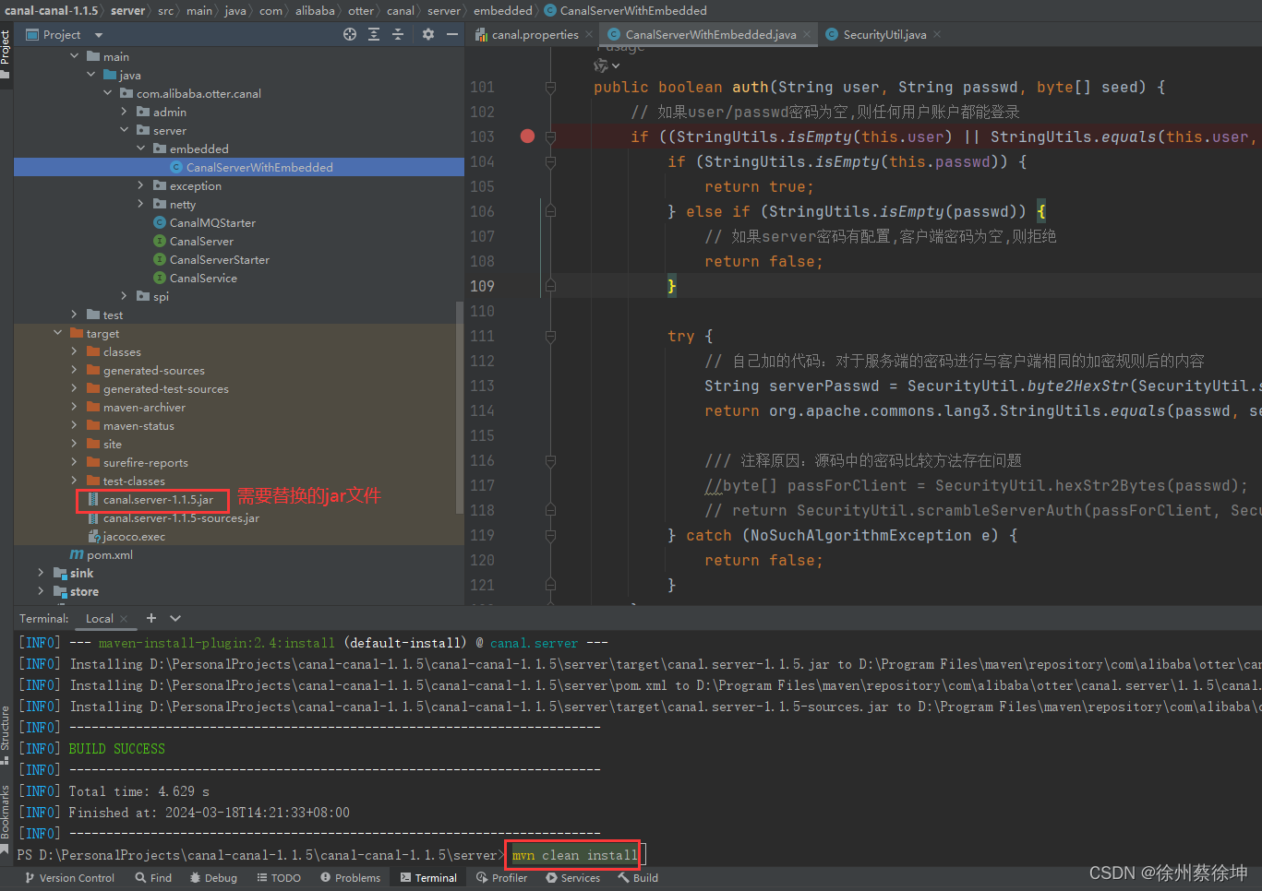The height and width of the screenshot is (891, 1262).
Task: Close the CanalServerWithEmbedded.java tab
Action: 807,35
